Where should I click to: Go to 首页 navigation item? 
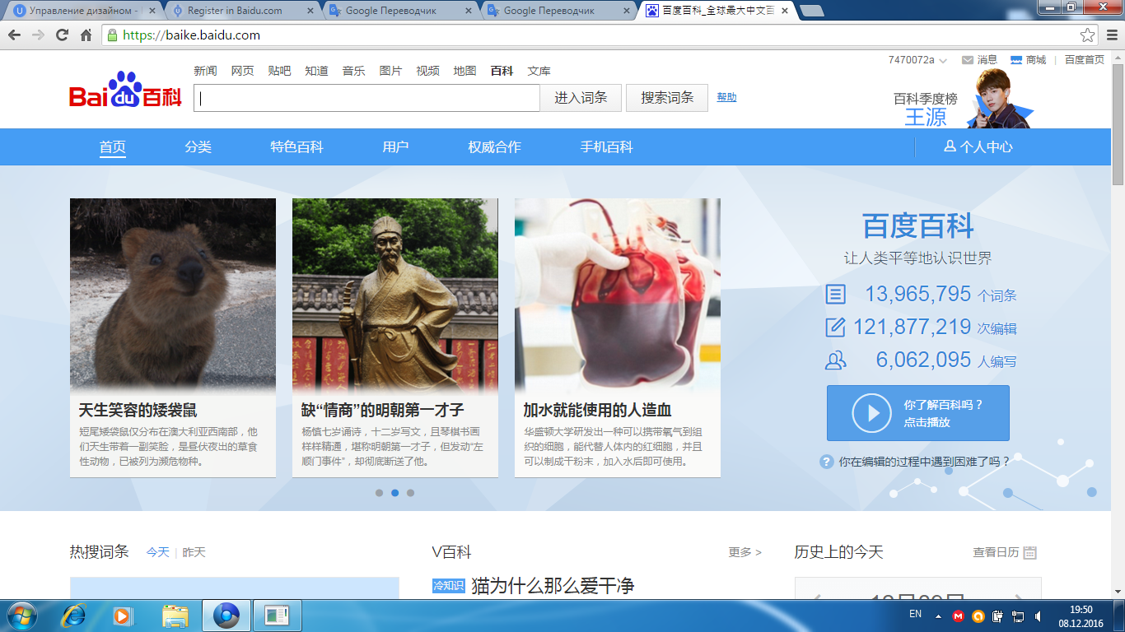(x=113, y=146)
